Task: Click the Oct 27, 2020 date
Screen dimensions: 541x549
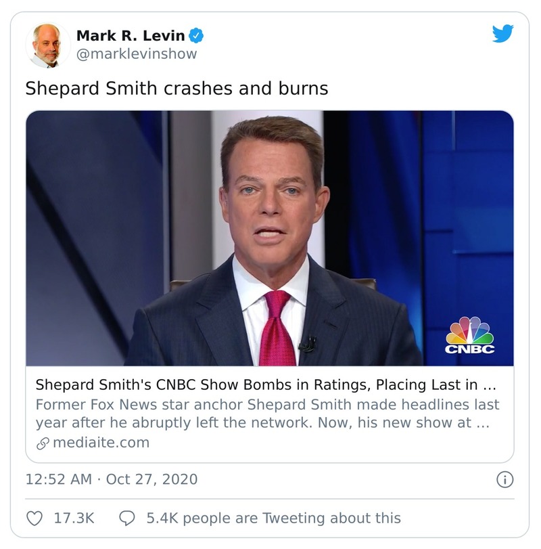Action: click(151, 480)
